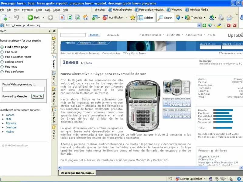Click the yellow star Favorites icon

pos(132,18)
